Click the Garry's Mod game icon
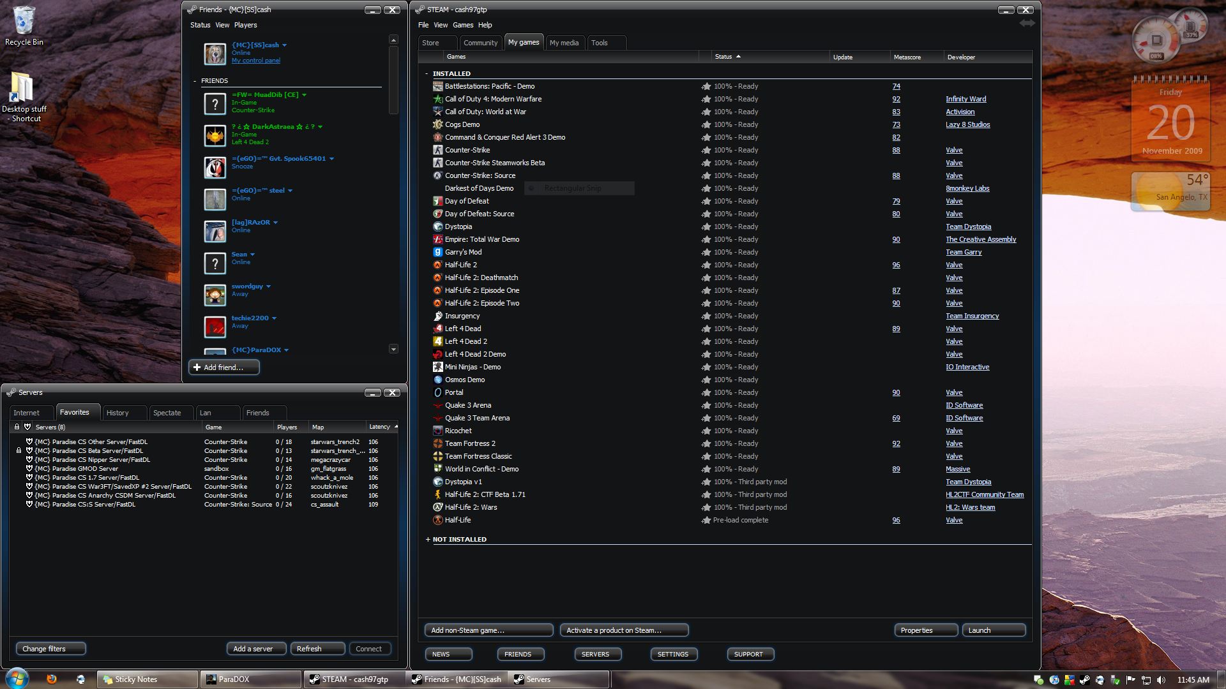 (x=437, y=252)
